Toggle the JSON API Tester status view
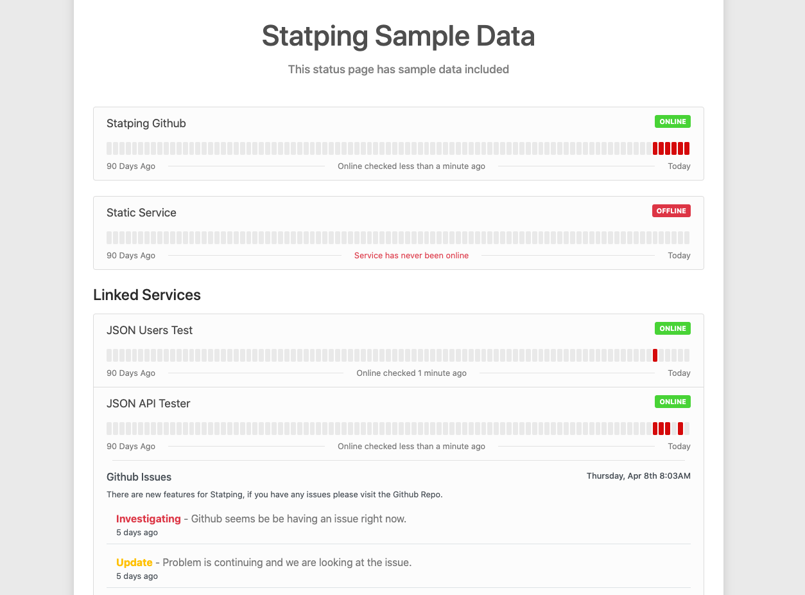805x595 pixels. (x=148, y=403)
